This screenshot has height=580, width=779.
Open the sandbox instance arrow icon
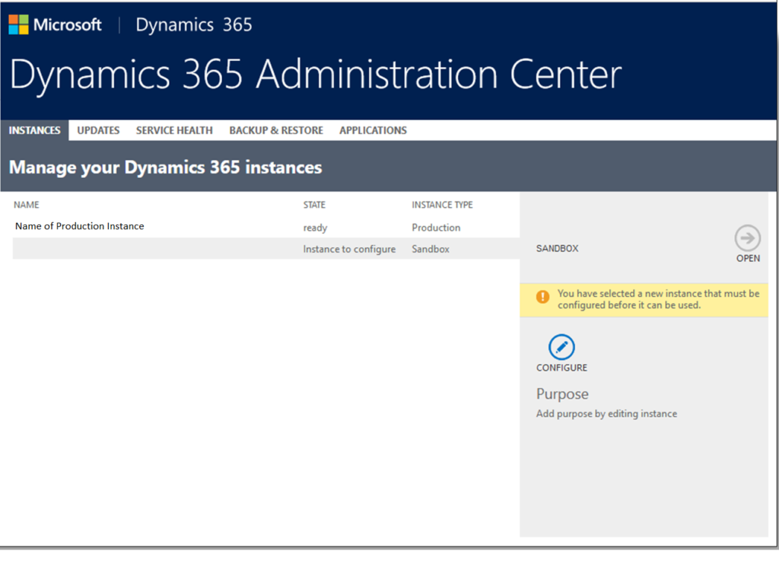[747, 238]
